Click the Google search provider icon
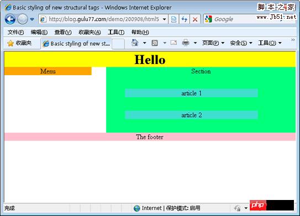 tap(208, 19)
